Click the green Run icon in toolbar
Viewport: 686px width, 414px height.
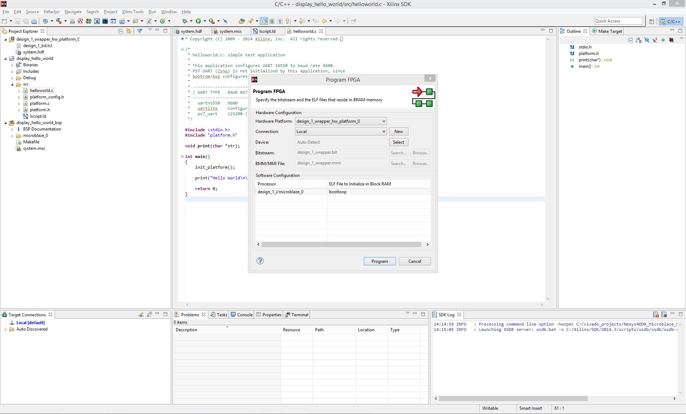point(198,21)
